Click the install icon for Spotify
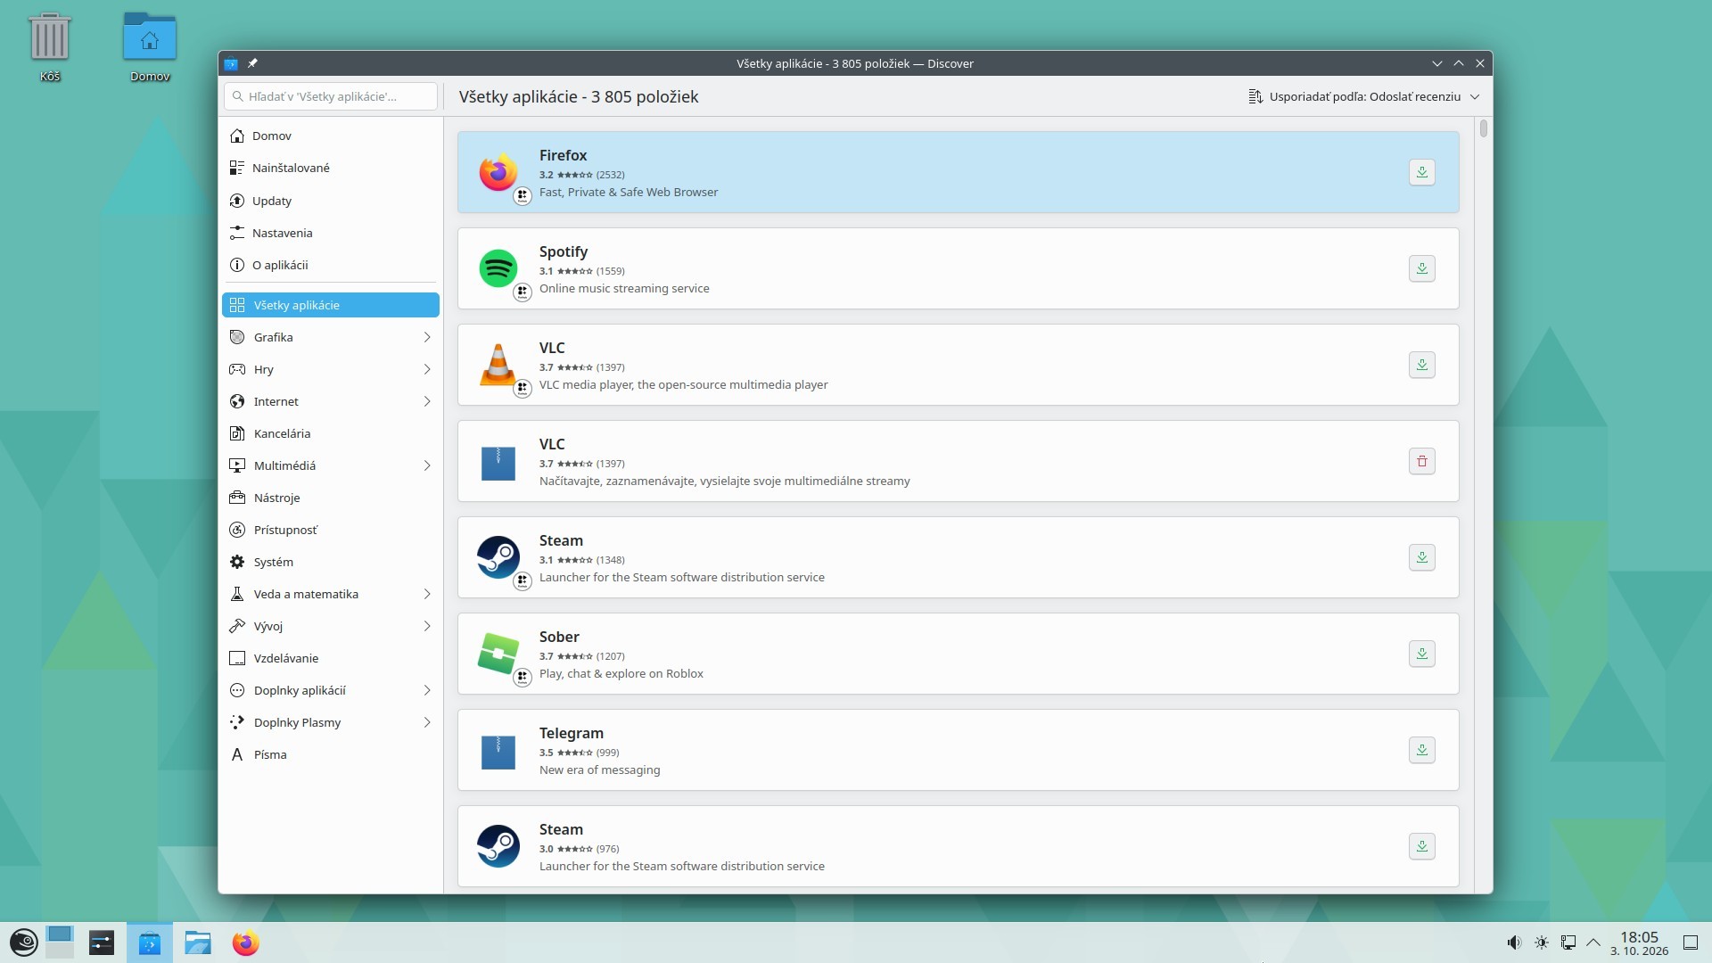Image resolution: width=1712 pixels, height=963 pixels. [1421, 268]
